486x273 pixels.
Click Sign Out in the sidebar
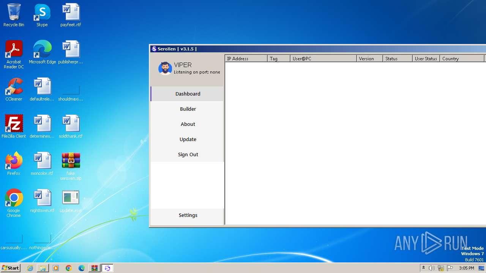pyautogui.click(x=188, y=154)
